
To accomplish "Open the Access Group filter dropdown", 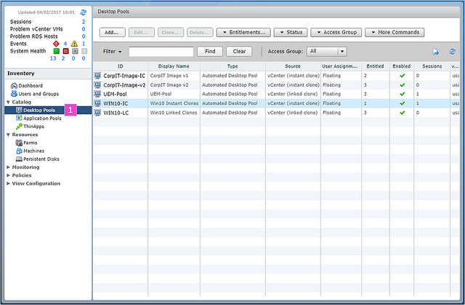I will pyautogui.click(x=327, y=52).
